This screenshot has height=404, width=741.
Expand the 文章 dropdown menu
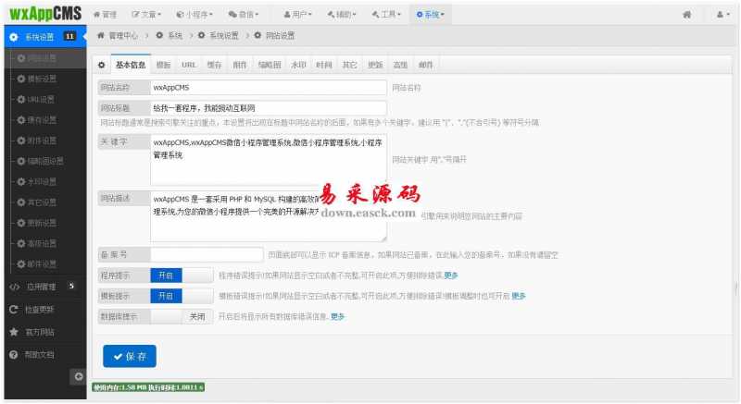point(146,15)
